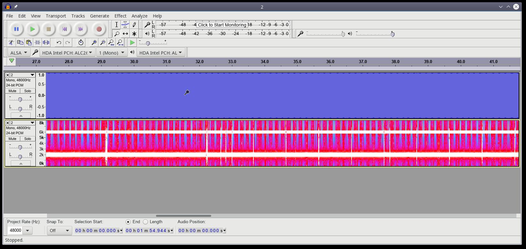
Task: Click the Zoom Out magnifier icon
Action: coord(103,42)
